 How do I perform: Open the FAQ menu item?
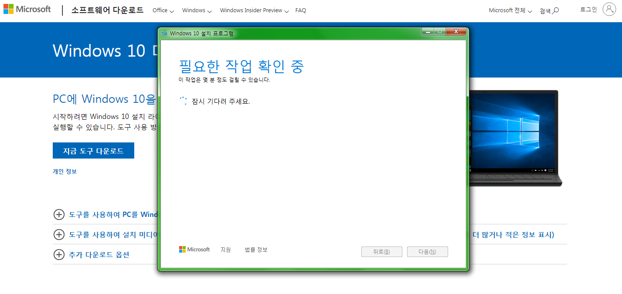(x=301, y=10)
